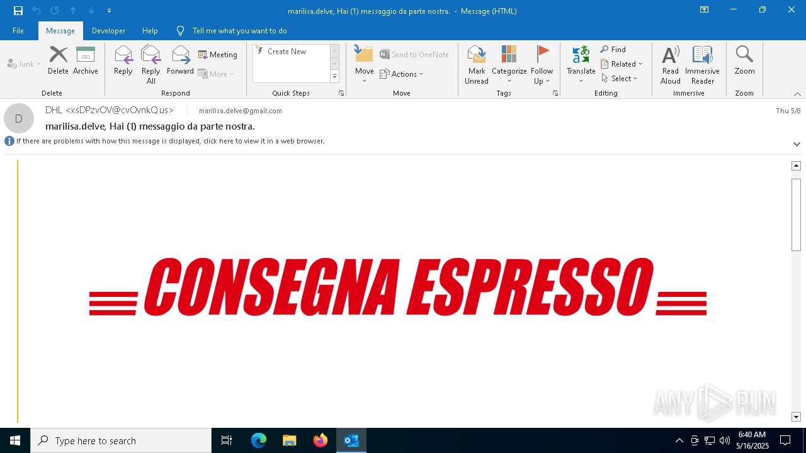Click the Save icon in title bar

[18, 10]
